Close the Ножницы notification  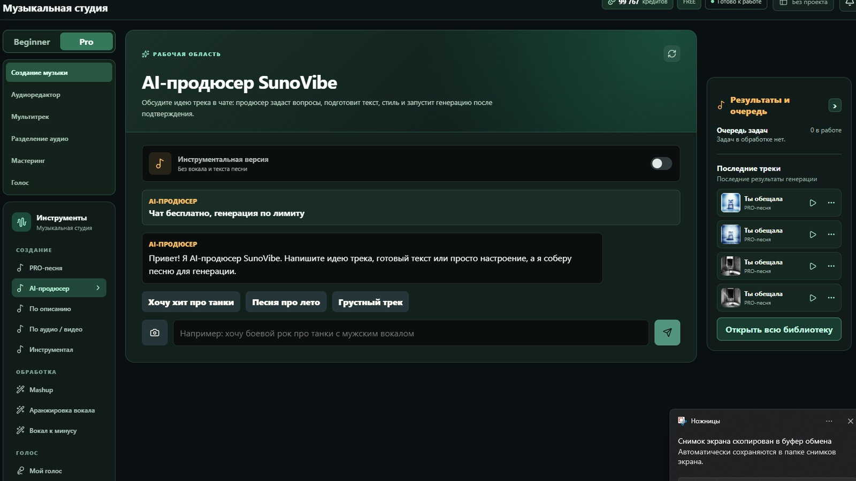850,421
